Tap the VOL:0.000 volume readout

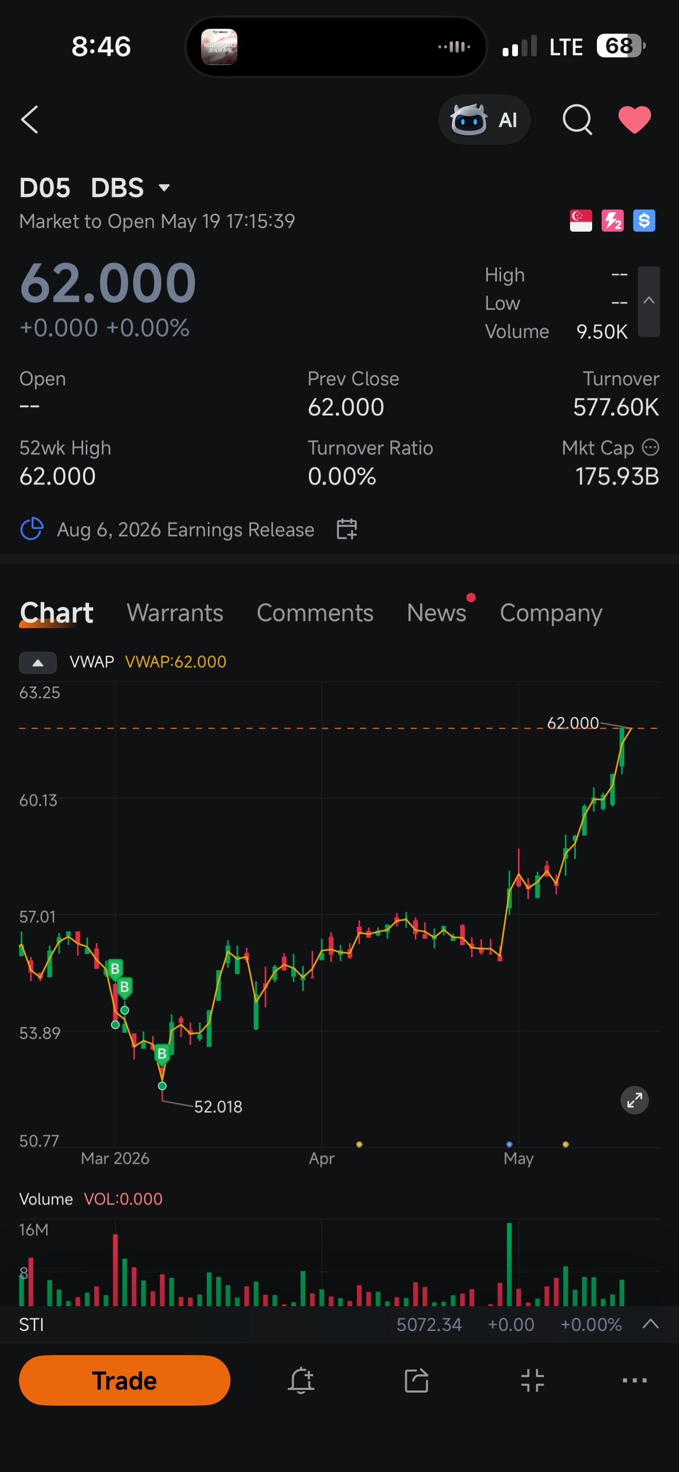pyautogui.click(x=124, y=1199)
